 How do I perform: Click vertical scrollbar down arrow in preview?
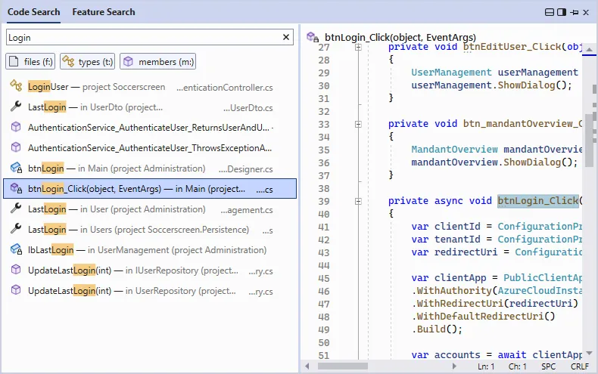click(589, 353)
